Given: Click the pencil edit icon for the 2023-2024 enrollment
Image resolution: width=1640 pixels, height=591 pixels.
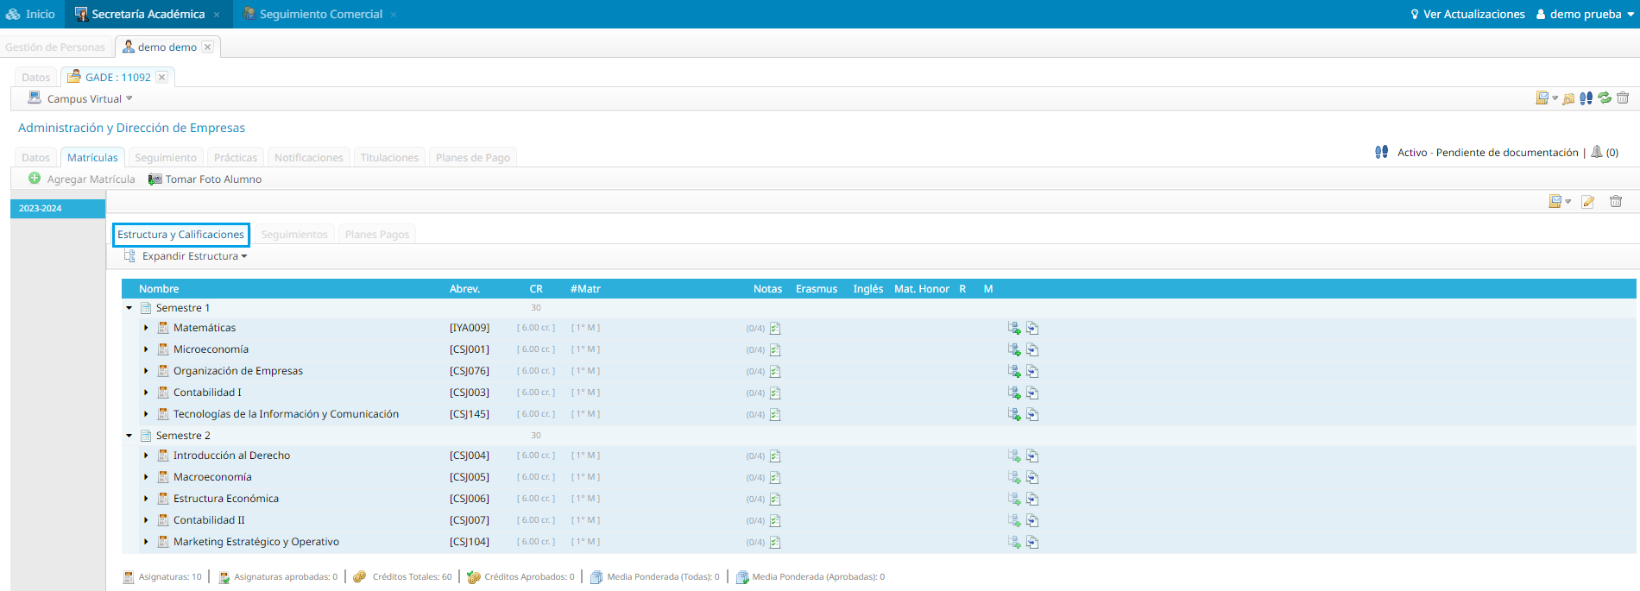Looking at the screenshot, I should pos(1587,202).
